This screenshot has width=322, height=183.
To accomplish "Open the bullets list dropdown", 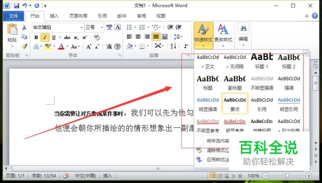I will click(135, 27).
